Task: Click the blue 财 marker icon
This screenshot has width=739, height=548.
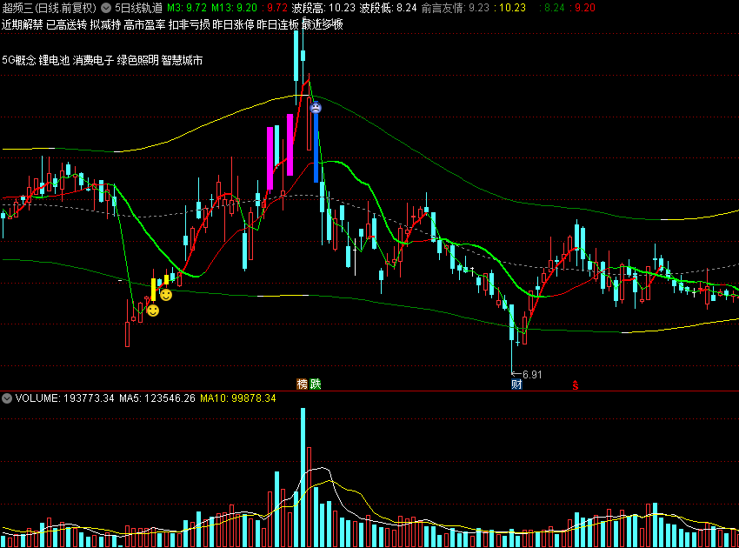Action: coord(516,384)
